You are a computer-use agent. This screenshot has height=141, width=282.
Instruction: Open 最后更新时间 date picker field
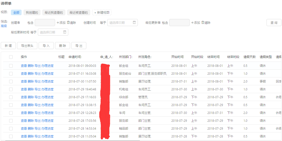tap(51, 32)
